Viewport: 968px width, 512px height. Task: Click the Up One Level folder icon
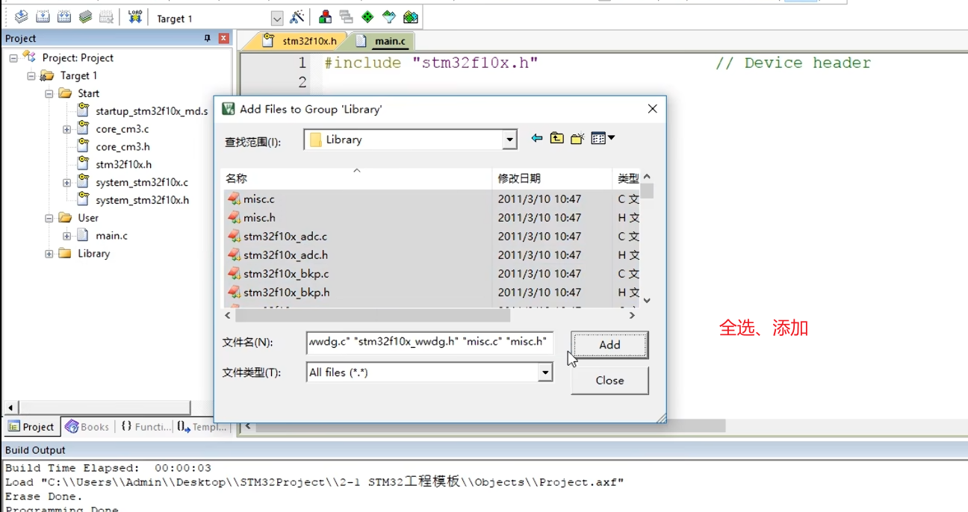557,138
